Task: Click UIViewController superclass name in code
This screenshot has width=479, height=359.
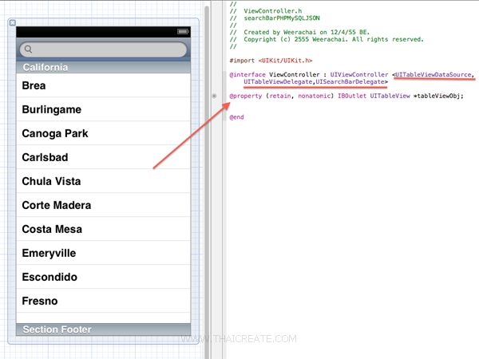Action: pyautogui.click(x=359, y=74)
